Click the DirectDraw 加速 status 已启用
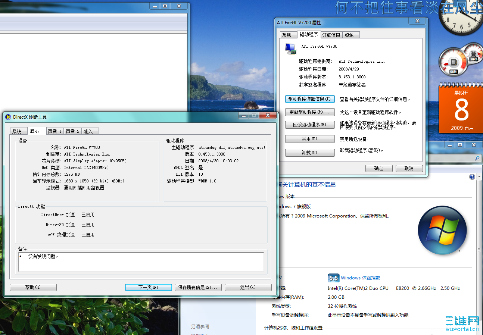 click(88, 215)
